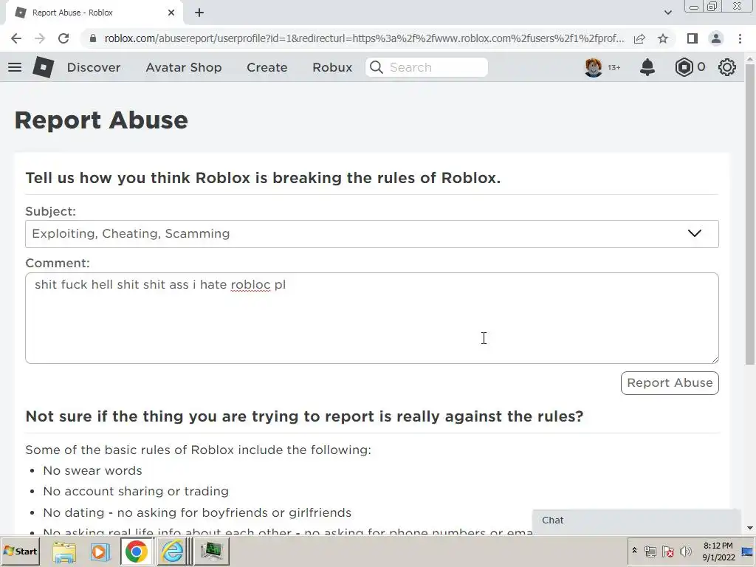Open the Chrome profile icon
Screen dimensions: 756x567
click(716, 38)
